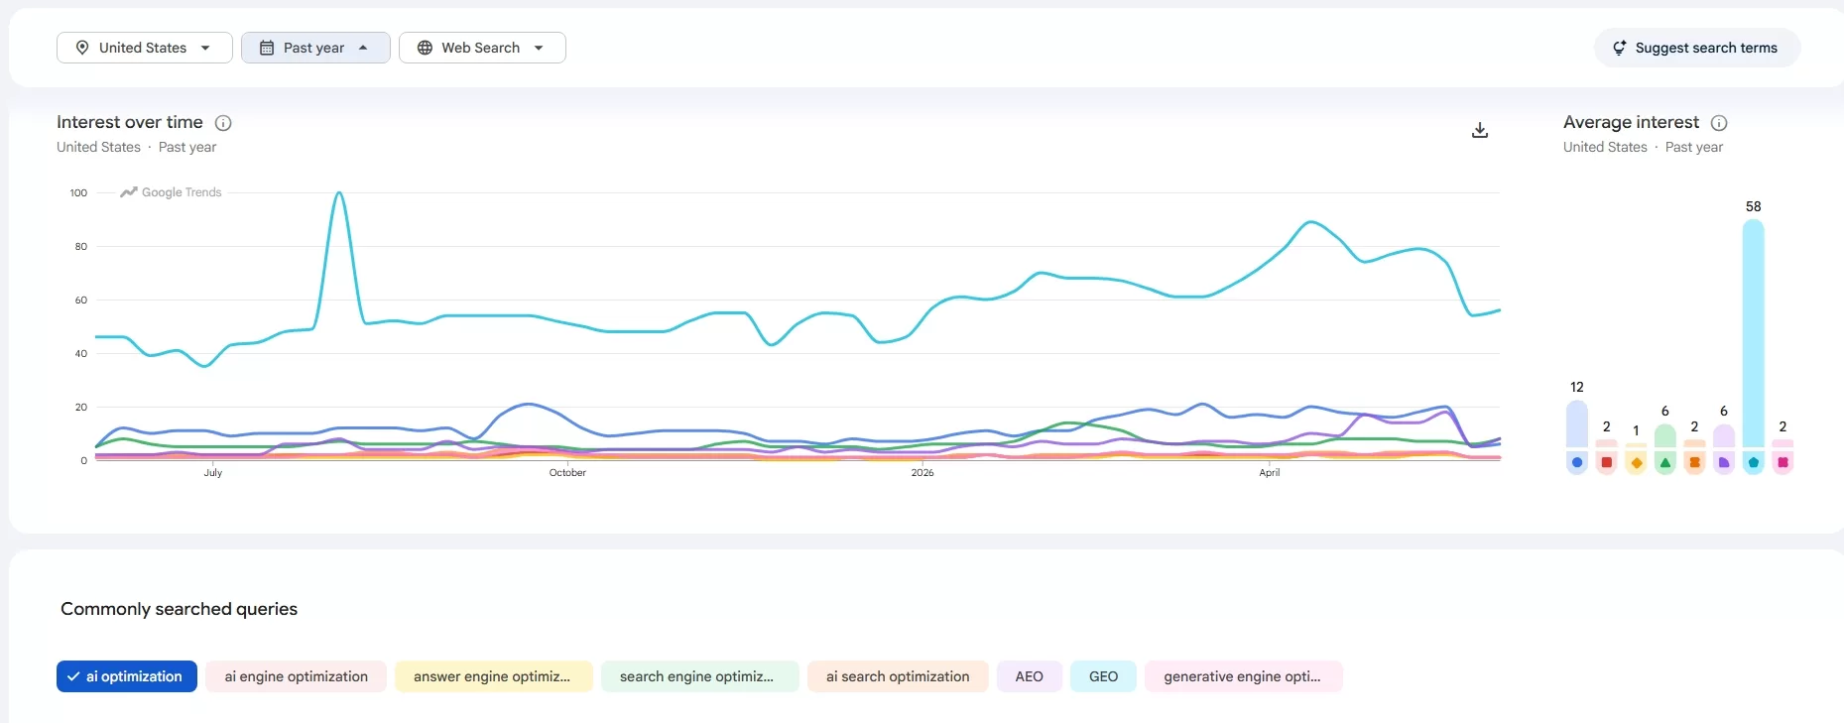Toggle the answer engine optimiz... query chip
Viewport: 1844px width, 723px height.
click(x=493, y=676)
